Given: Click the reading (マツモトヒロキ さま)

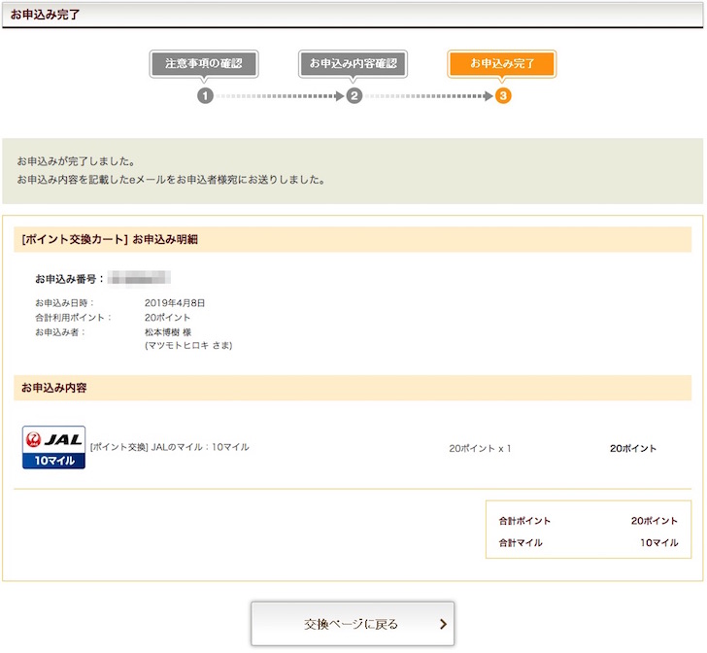Looking at the screenshot, I should [x=188, y=345].
